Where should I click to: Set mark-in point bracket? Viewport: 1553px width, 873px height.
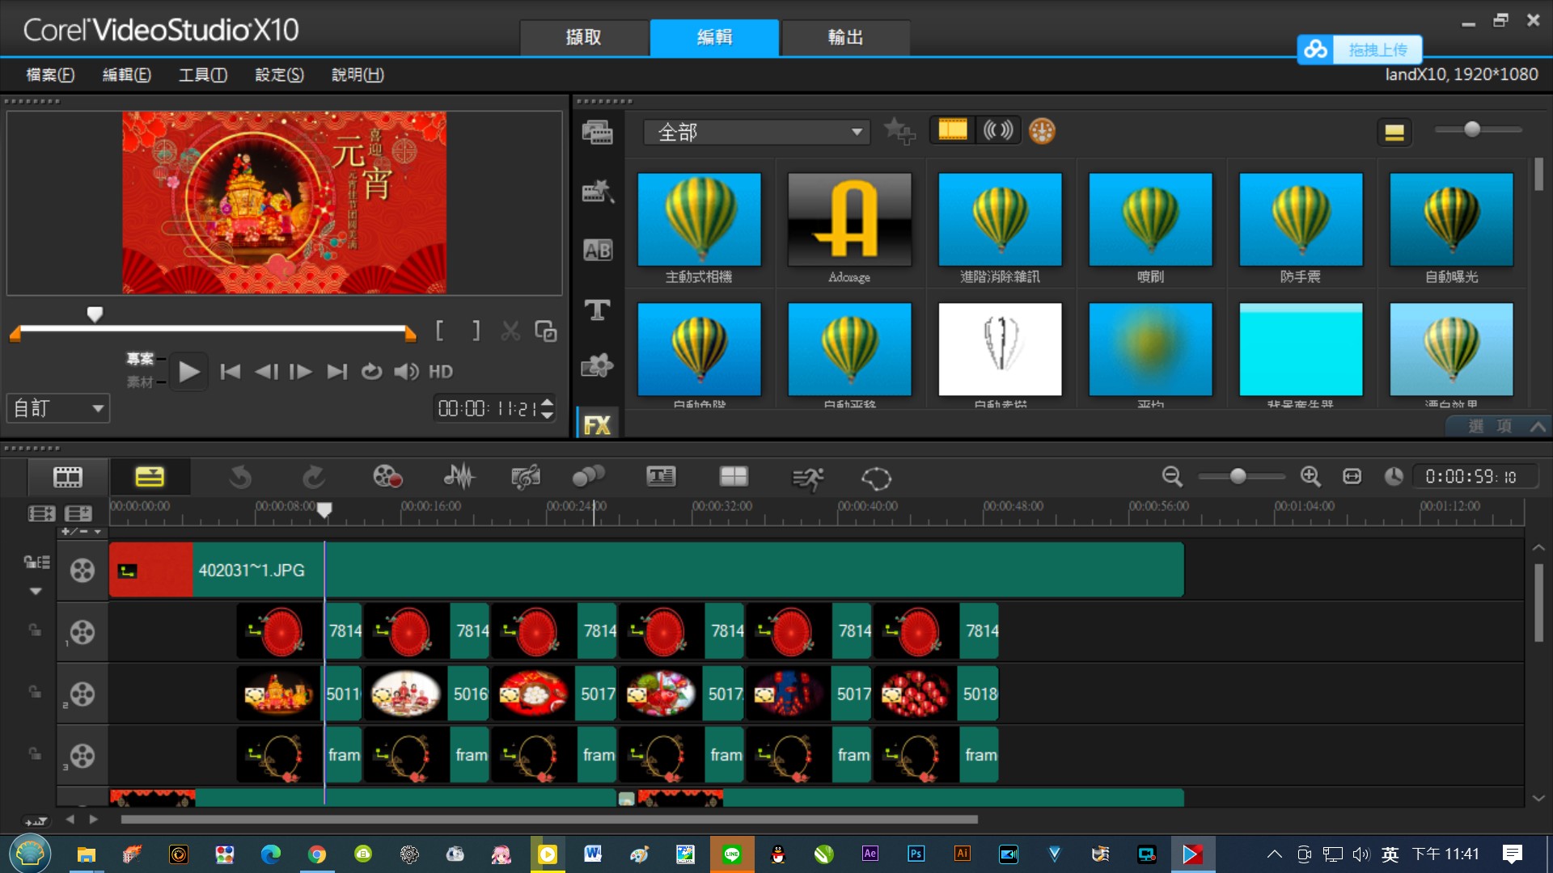point(439,331)
